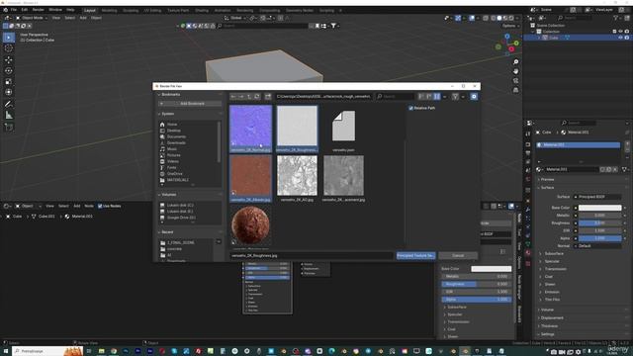The height and width of the screenshot is (356, 633).
Task: Select the Albedo.jpg texture thumbnail
Action: pos(250,178)
